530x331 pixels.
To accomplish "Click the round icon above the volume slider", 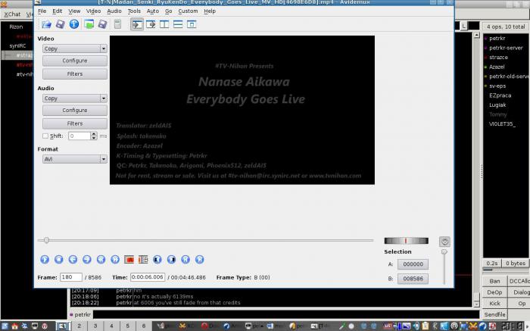I will [444, 242].
